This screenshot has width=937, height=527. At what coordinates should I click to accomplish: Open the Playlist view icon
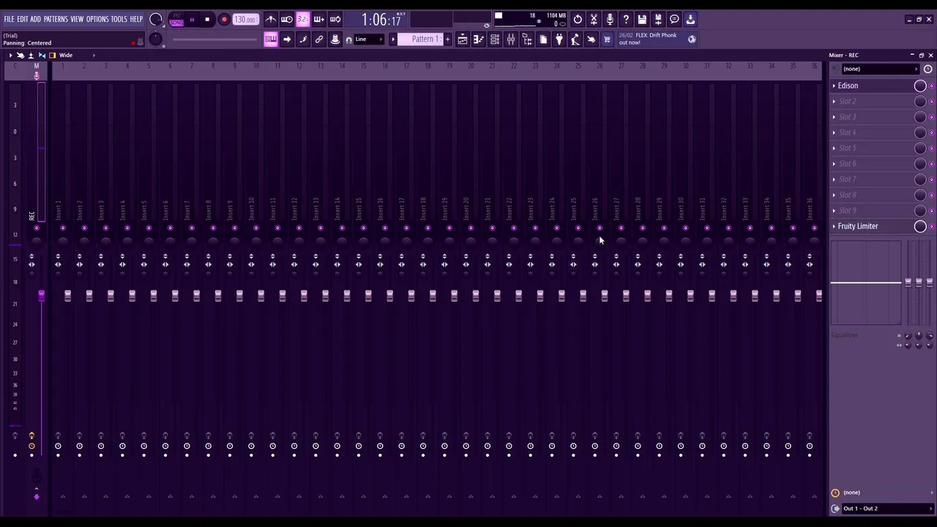tap(463, 40)
